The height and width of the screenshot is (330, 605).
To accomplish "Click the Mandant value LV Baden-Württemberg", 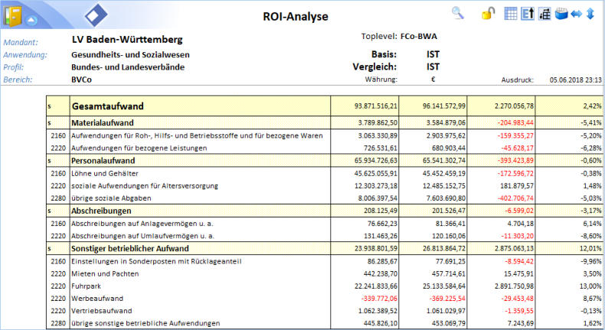I will [x=126, y=39].
